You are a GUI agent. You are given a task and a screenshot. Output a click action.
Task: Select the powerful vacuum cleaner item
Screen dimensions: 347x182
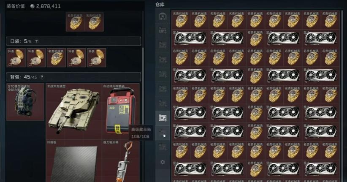click(x=121, y=161)
